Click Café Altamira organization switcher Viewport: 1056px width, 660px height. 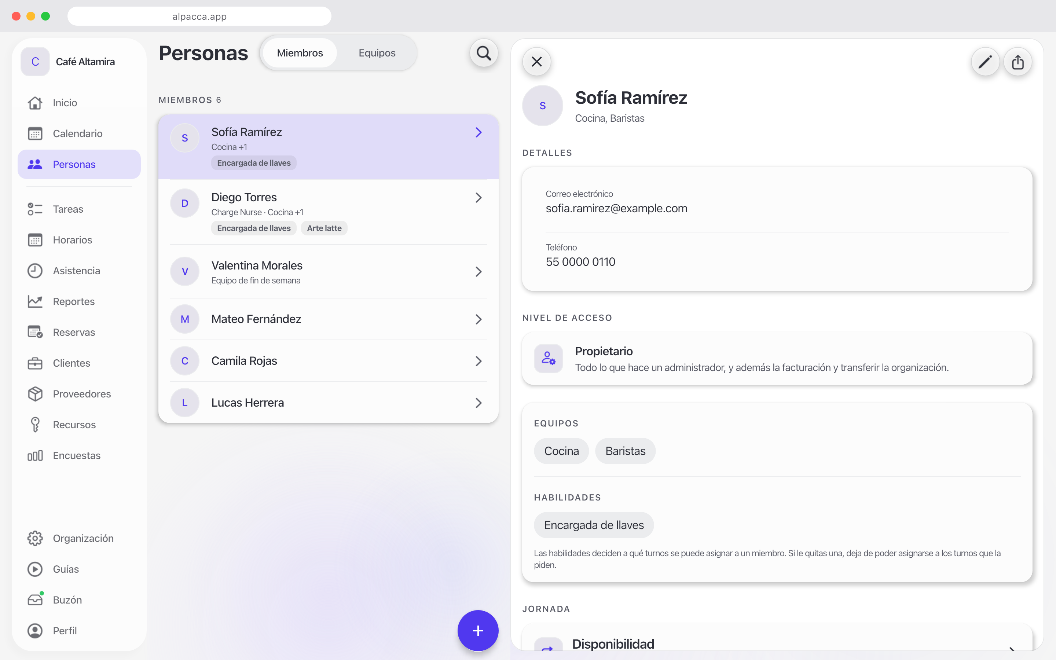[78, 62]
